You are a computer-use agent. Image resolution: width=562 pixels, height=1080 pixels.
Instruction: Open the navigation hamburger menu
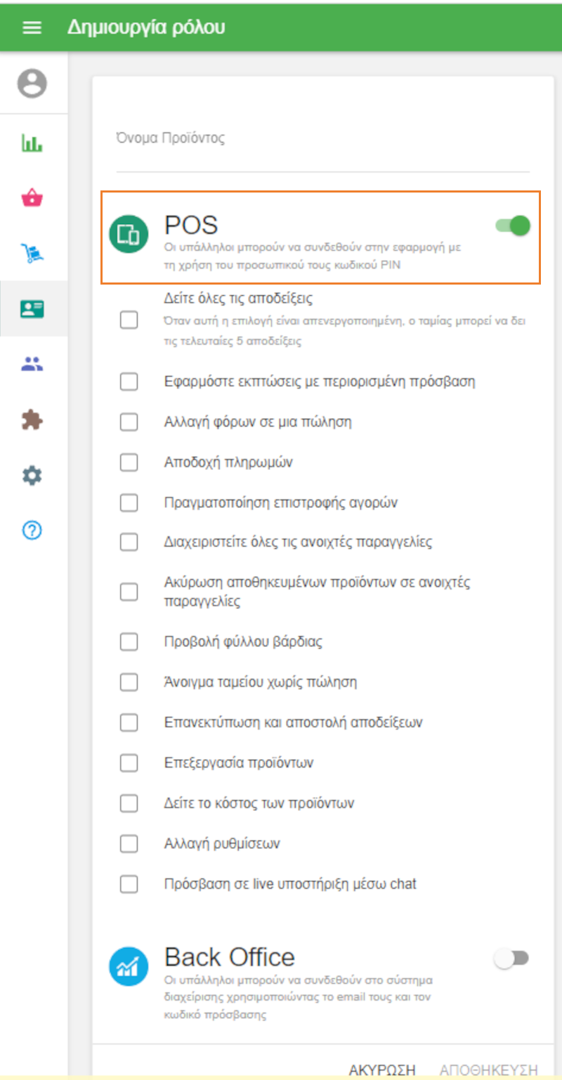pyautogui.click(x=32, y=27)
